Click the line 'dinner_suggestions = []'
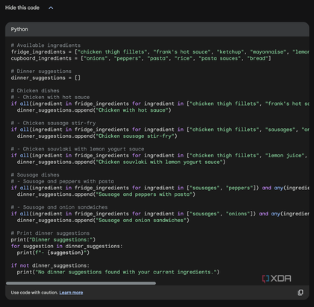 (45, 77)
